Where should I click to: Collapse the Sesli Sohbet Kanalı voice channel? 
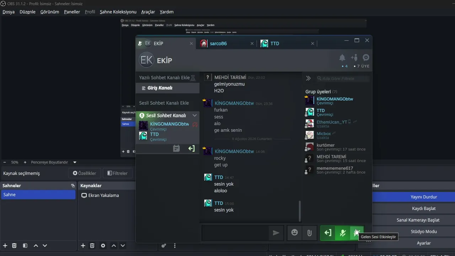coord(194,115)
